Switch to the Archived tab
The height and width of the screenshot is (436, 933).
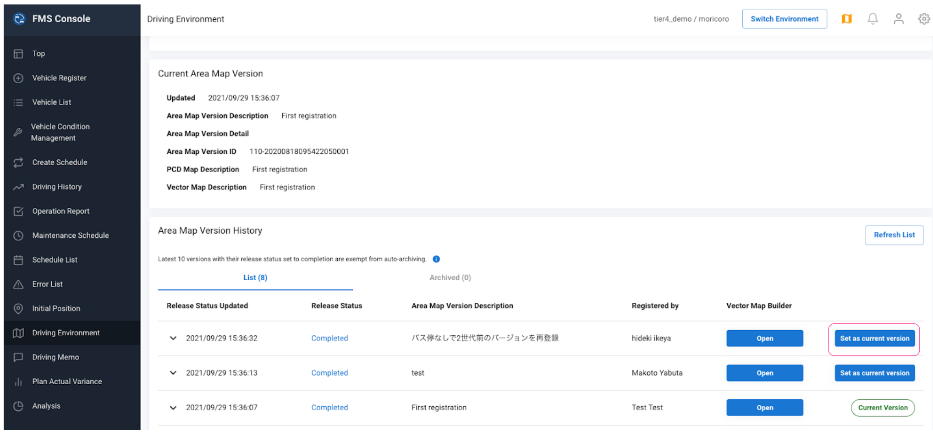[x=450, y=278]
